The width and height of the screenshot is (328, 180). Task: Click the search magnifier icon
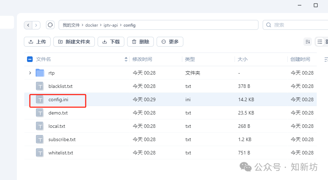269,25
